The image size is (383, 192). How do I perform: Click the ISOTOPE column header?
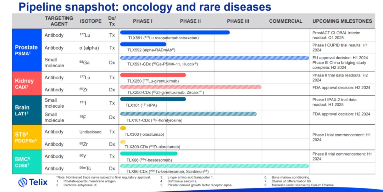[x=90, y=21]
